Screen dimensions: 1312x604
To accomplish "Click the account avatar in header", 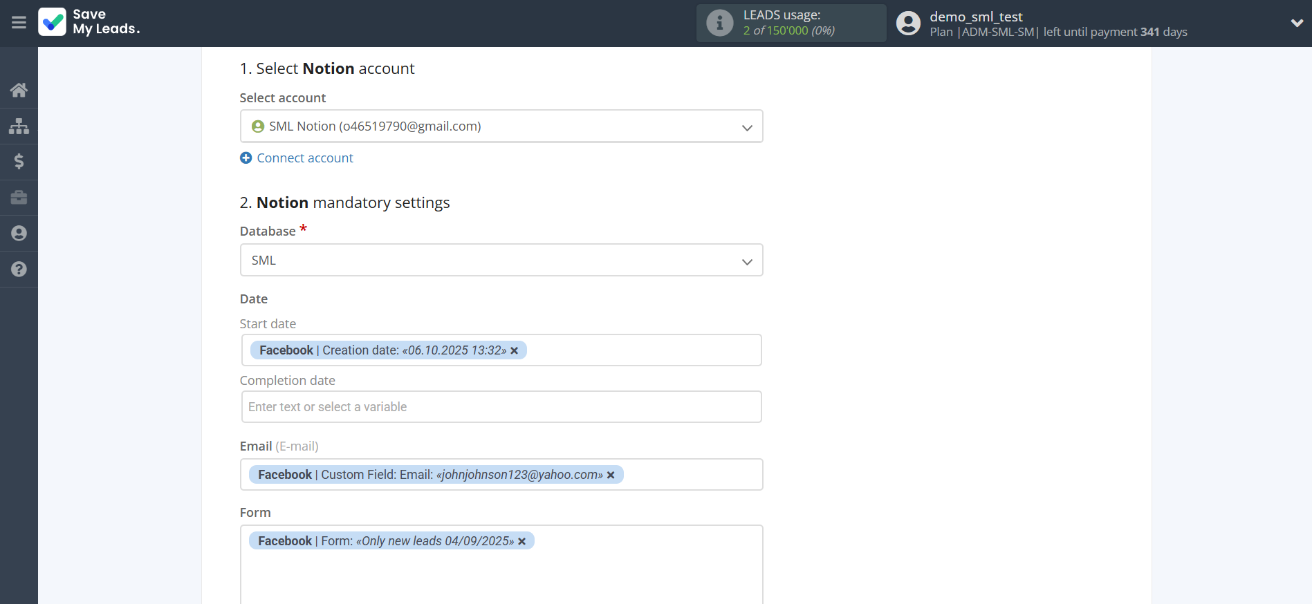I will coord(908,23).
